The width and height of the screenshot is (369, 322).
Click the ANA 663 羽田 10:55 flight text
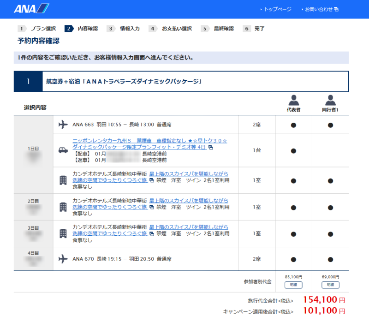pos(122,125)
